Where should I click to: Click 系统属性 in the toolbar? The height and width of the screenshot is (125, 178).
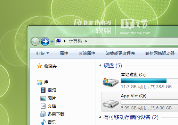(87, 53)
